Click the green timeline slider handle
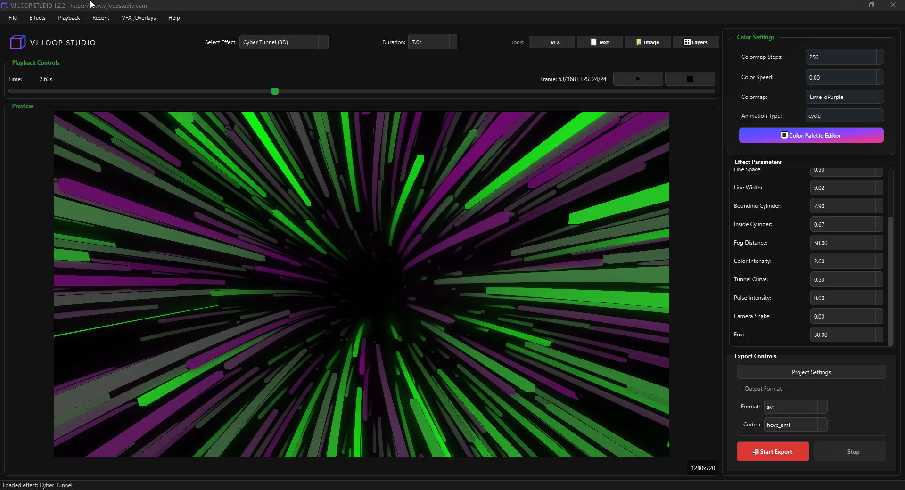The image size is (905, 490). pyautogui.click(x=275, y=91)
